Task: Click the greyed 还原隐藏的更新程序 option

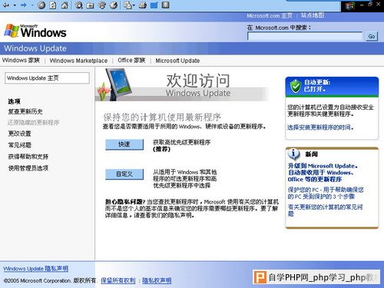Action: (34, 122)
